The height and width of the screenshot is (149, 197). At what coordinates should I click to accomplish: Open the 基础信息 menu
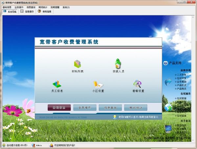pyautogui.click(x=7, y=7)
